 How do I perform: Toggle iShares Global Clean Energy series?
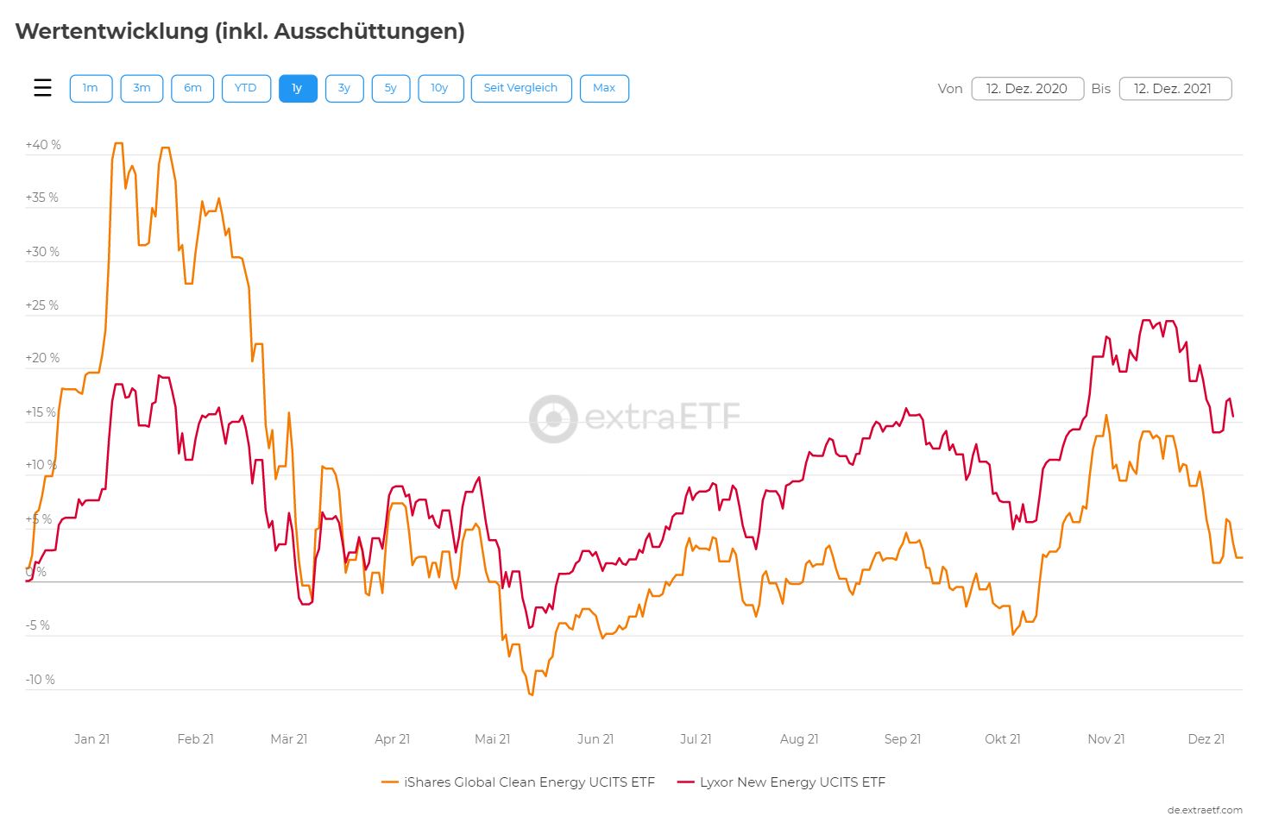529,782
